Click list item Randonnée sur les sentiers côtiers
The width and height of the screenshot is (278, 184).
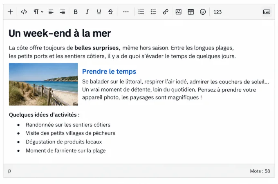pyautogui.click(x=68, y=125)
